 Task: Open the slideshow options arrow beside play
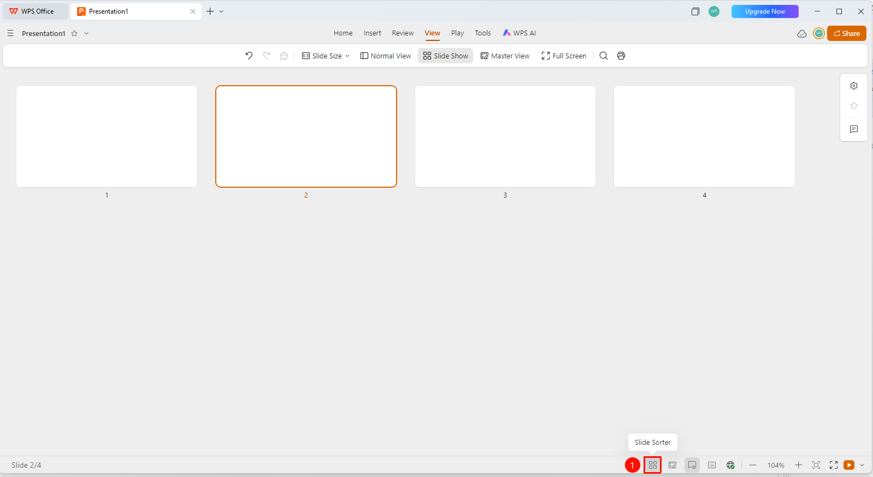[862, 465]
